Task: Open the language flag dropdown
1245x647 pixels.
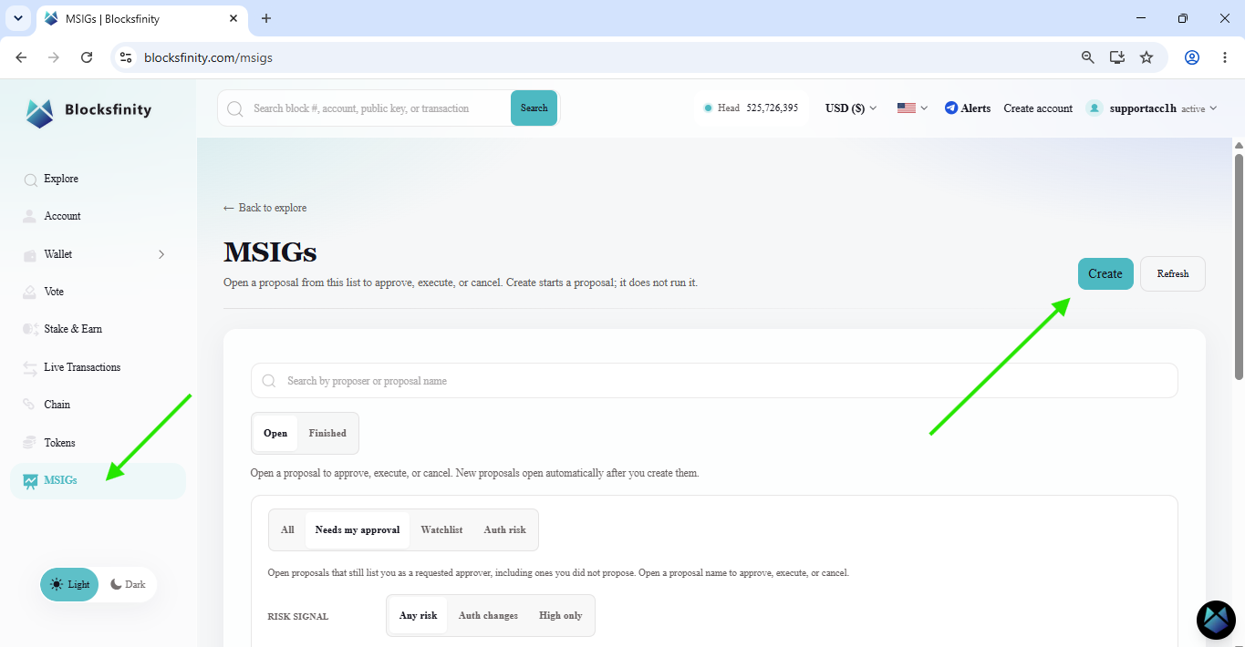Action: [912, 108]
